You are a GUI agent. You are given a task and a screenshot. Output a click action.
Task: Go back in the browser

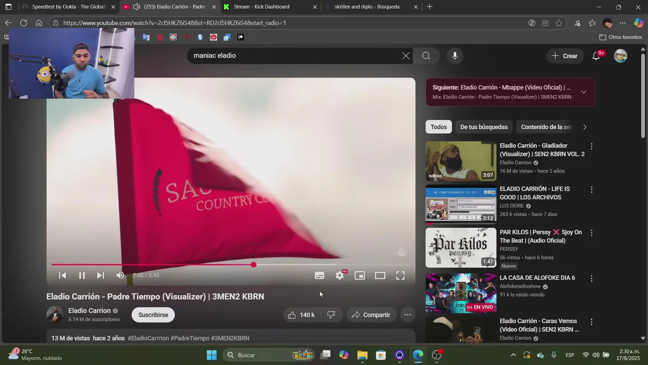tap(8, 23)
